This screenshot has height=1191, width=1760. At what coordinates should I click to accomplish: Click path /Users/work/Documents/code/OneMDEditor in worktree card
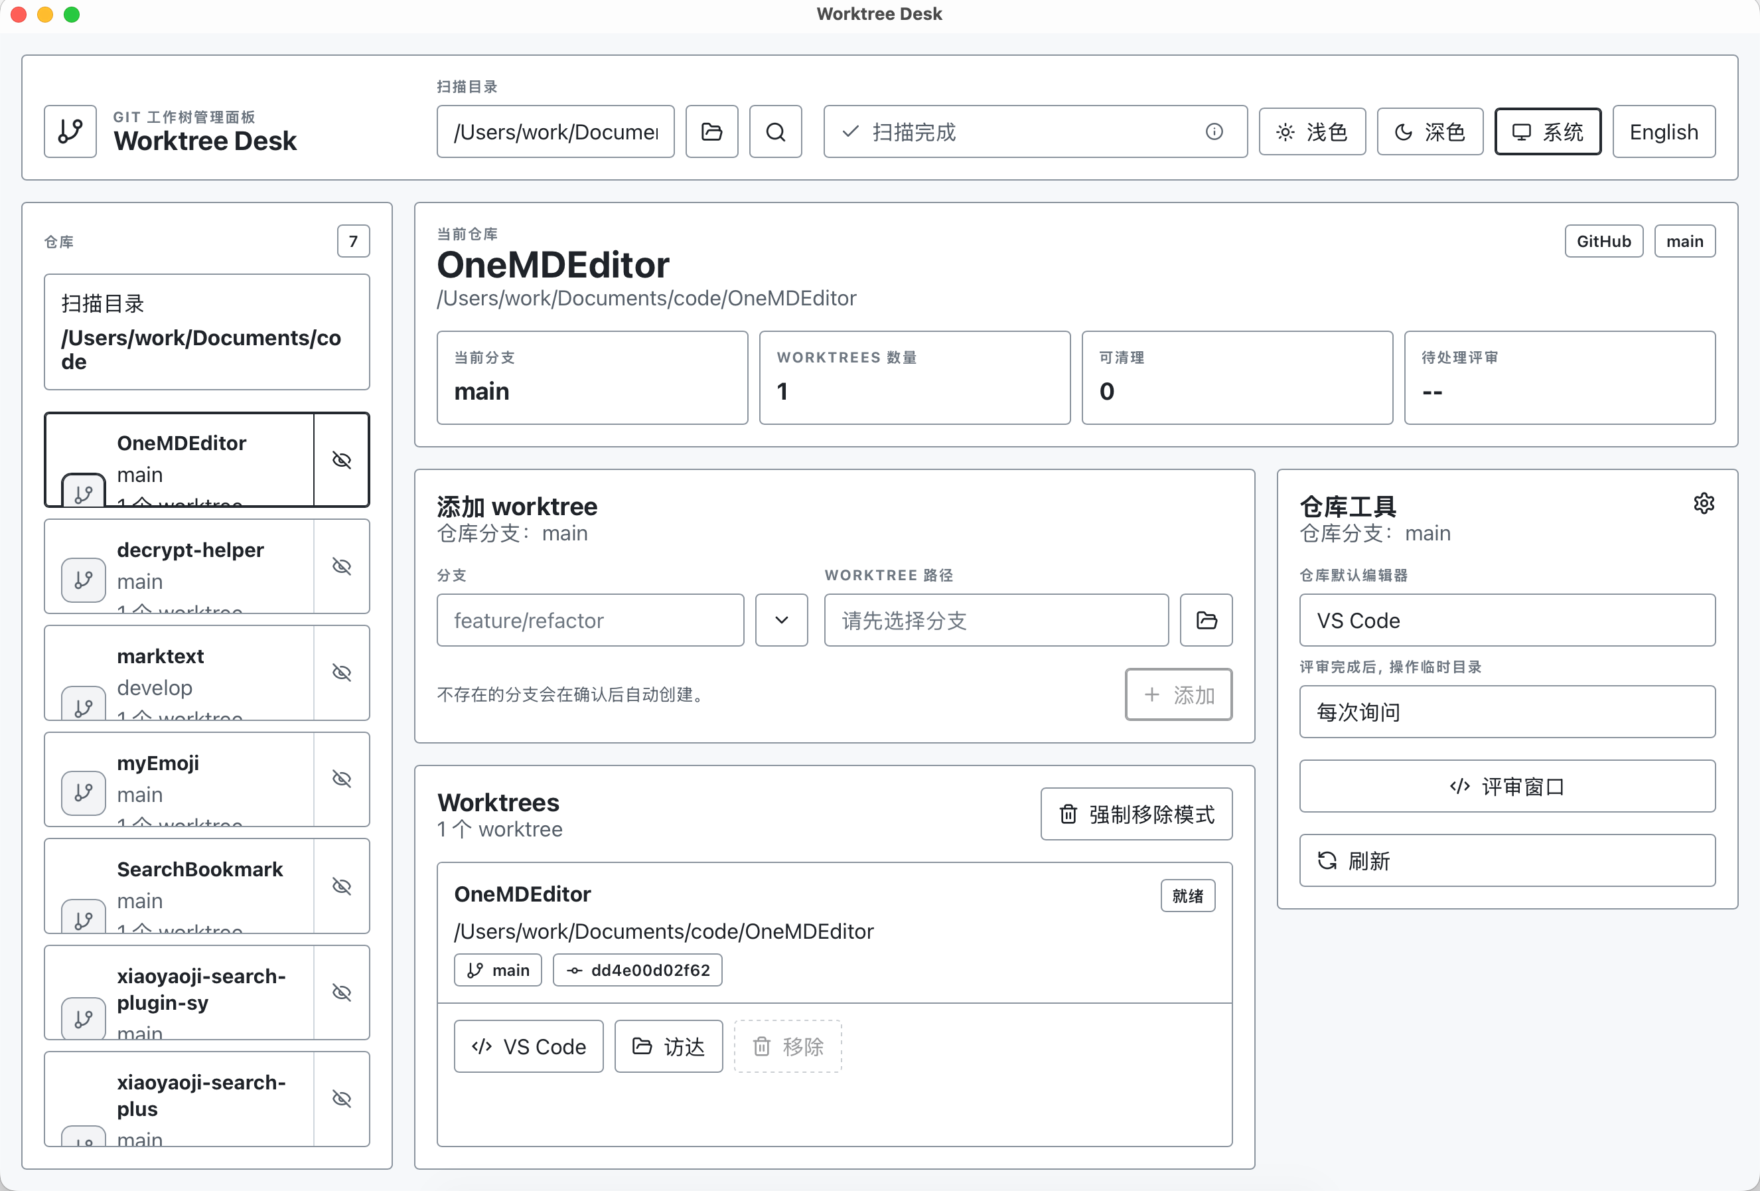664,931
